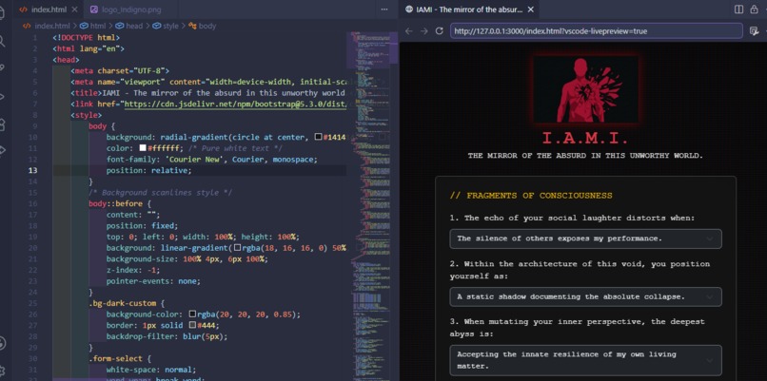
Task: Open Search in the activity bar
Action: pos(2,41)
